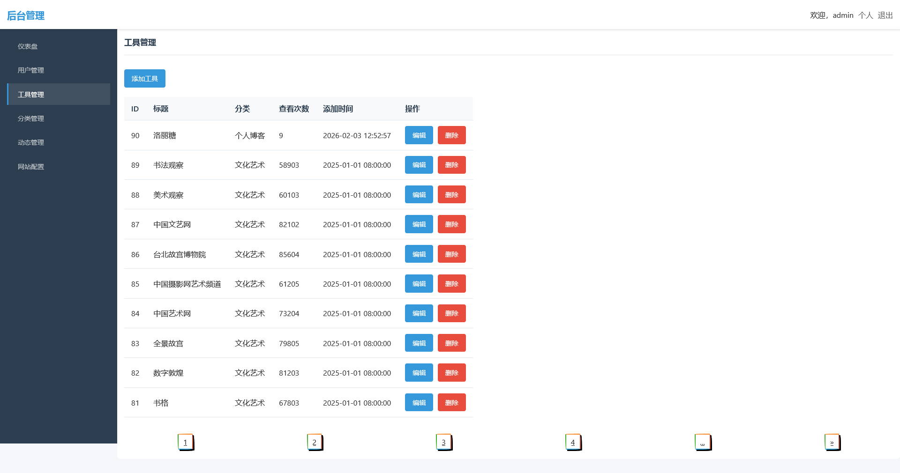Open the 用户管理 section

pyautogui.click(x=30, y=70)
